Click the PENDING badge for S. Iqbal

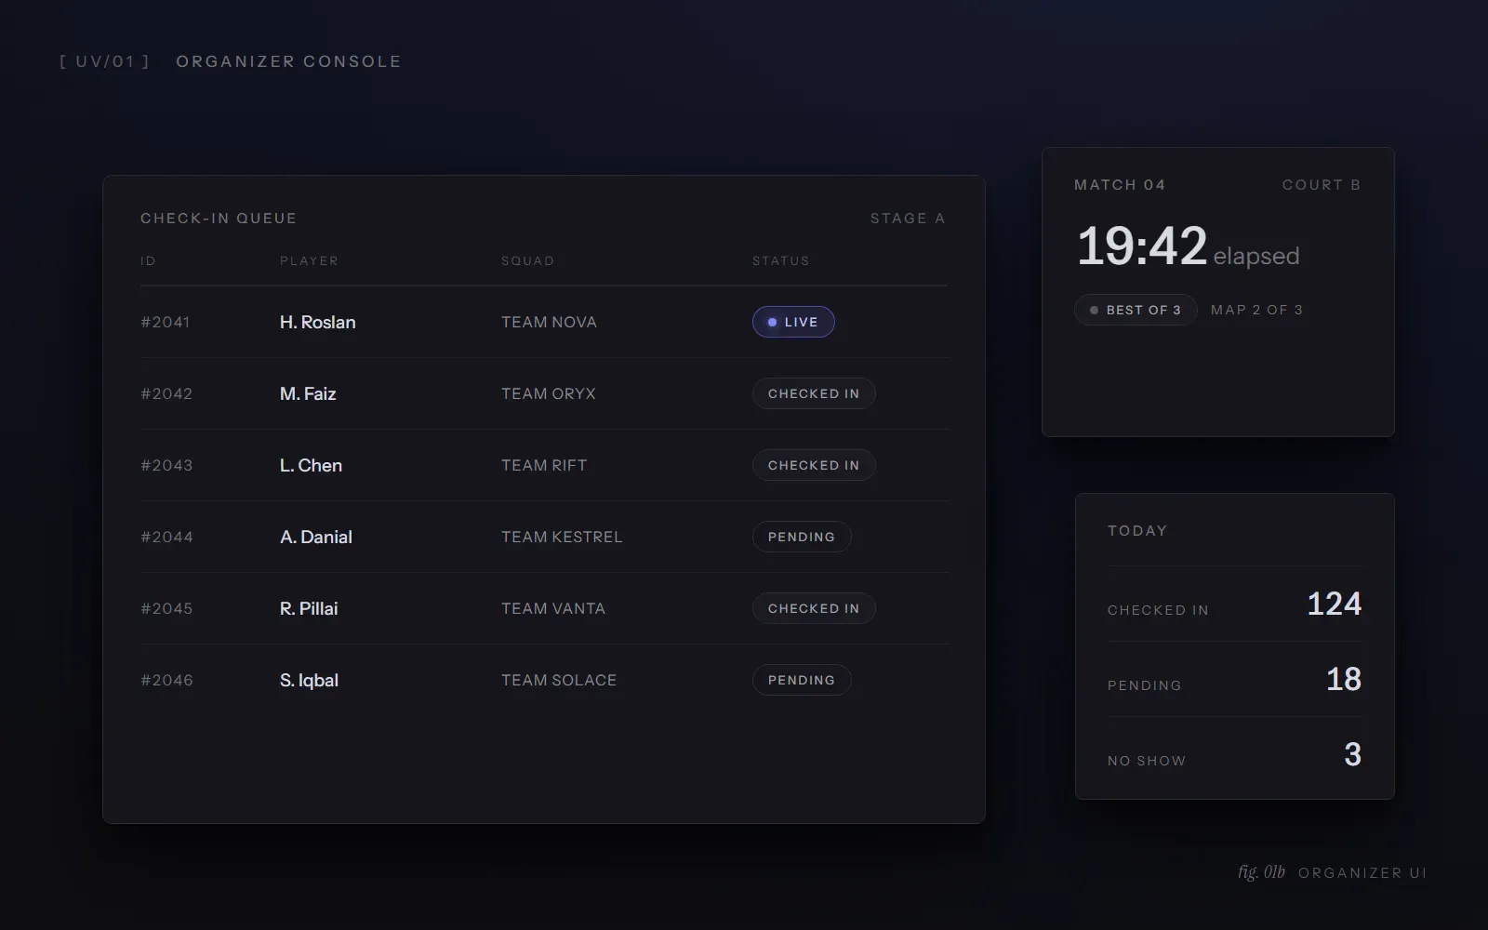(802, 680)
